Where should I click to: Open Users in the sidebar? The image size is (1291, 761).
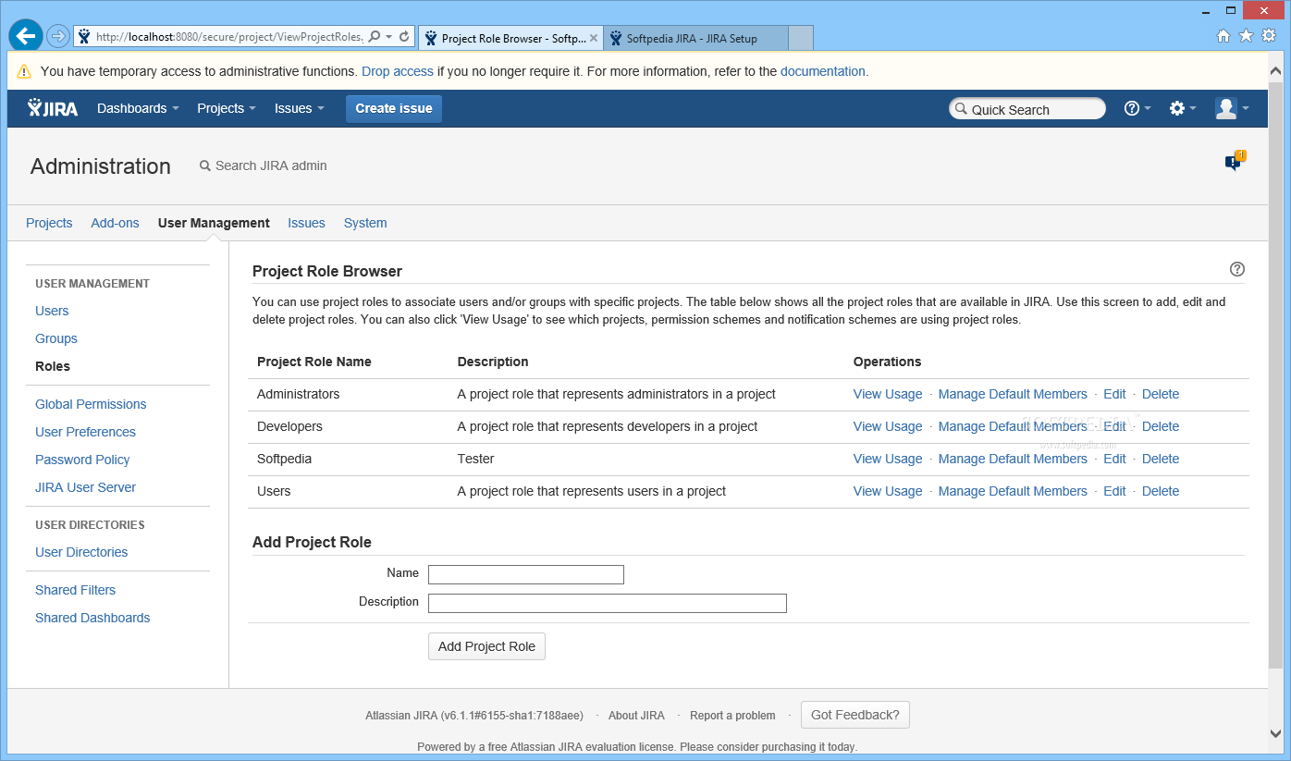click(52, 311)
